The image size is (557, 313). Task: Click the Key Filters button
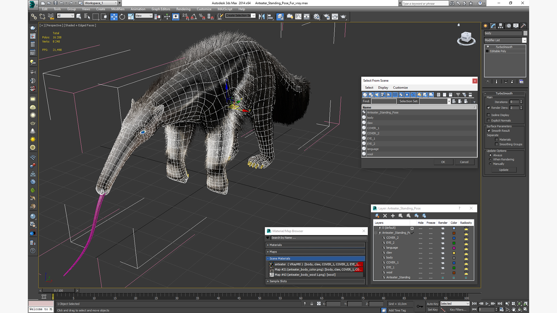(x=458, y=310)
